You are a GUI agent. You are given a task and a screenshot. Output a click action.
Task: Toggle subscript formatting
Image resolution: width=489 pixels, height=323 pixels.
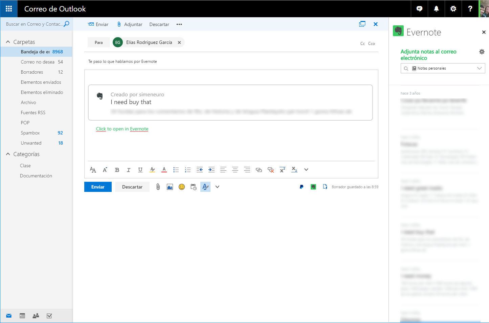294,170
